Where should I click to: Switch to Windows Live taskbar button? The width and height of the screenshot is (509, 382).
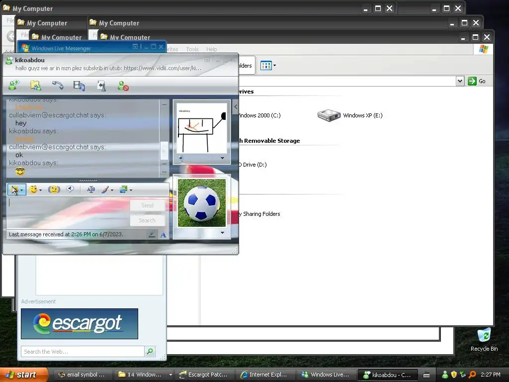326,375
